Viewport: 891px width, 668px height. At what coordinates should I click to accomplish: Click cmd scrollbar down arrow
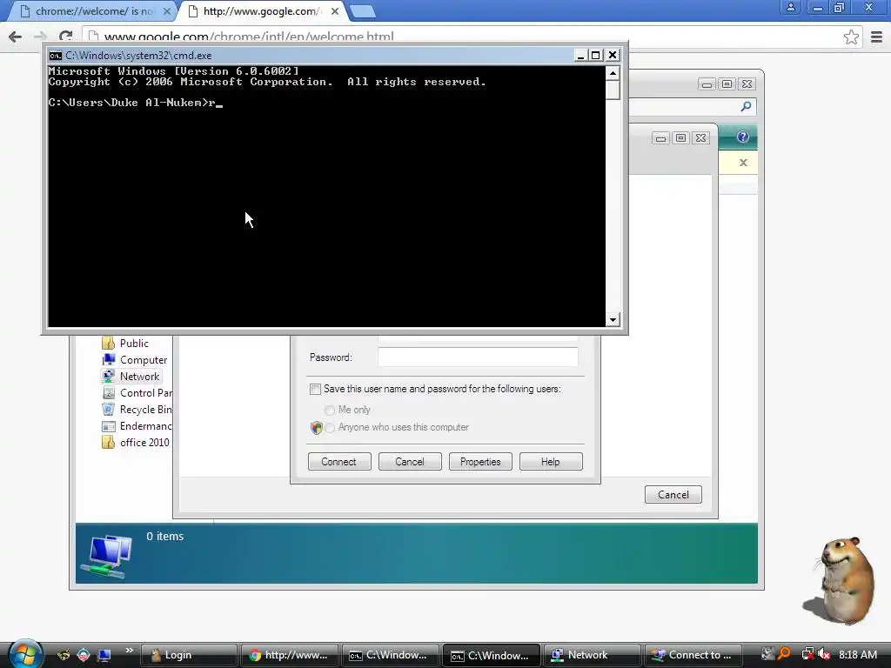pos(613,319)
